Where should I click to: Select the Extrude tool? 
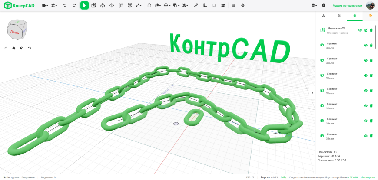point(103,5)
